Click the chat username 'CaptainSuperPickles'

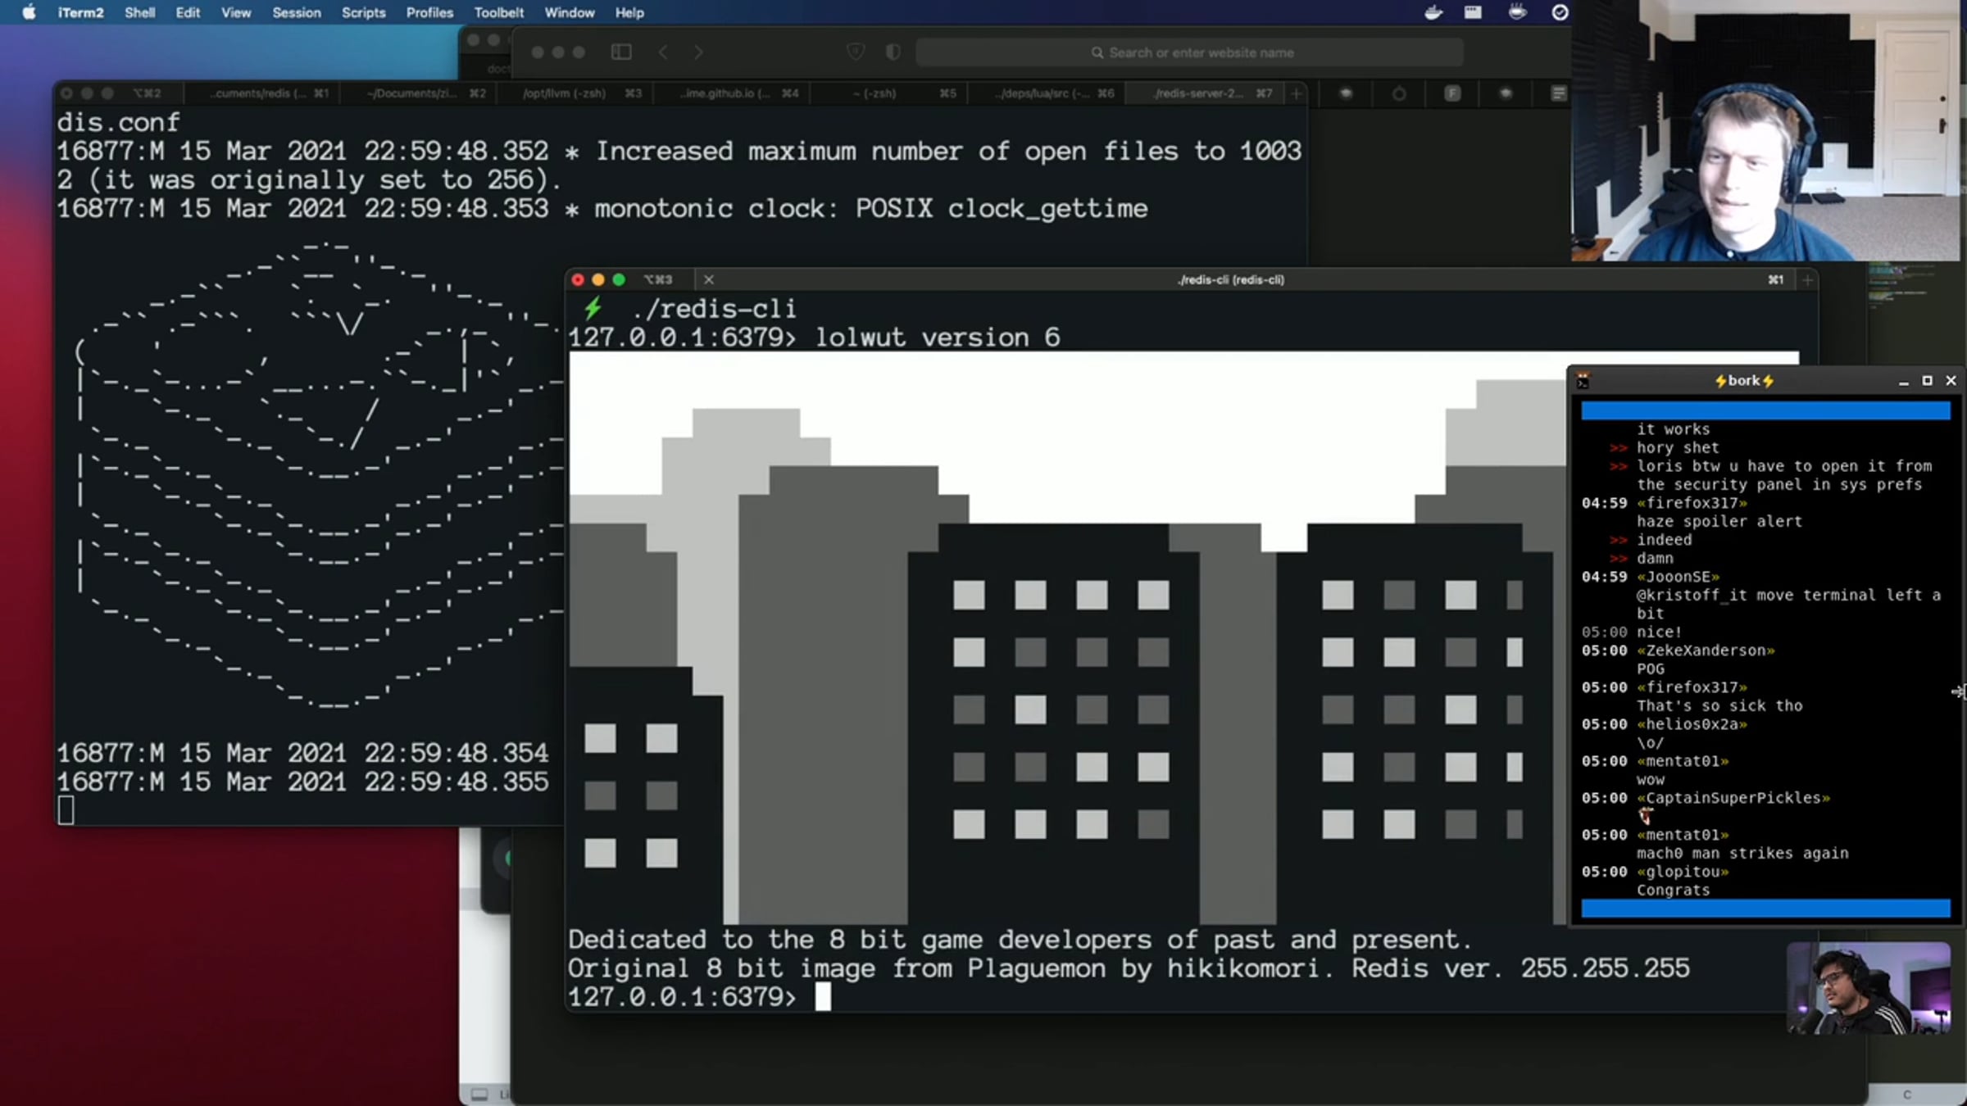(1733, 799)
